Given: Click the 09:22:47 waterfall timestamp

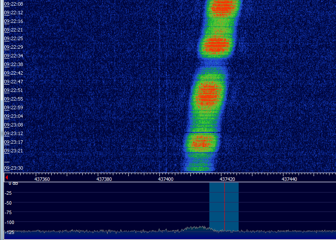Looking at the screenshot, I should [13, 82].
